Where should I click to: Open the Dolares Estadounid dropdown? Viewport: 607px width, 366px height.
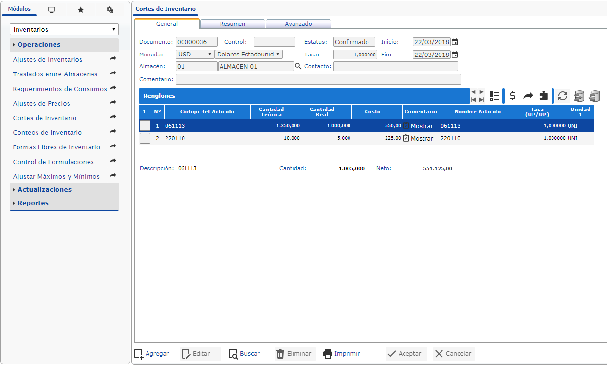249,55
